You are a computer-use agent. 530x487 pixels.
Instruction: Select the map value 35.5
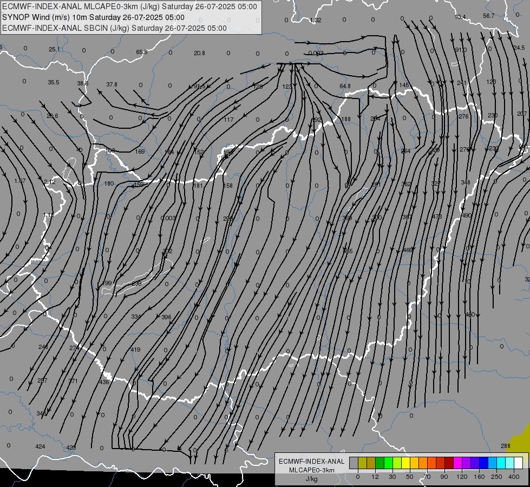pyautogui.click(x=54, y=82)
